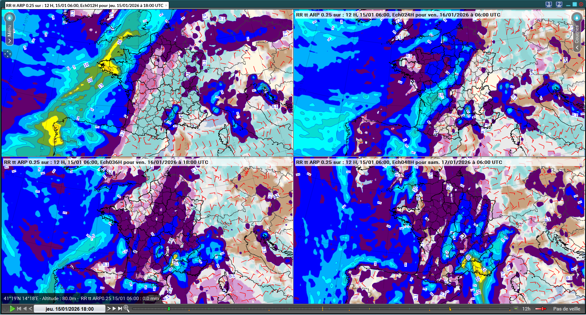This screenshot has height=315, width=586.
Task: Advance one time step with single right chevron
Action: (x=109, y=309)
